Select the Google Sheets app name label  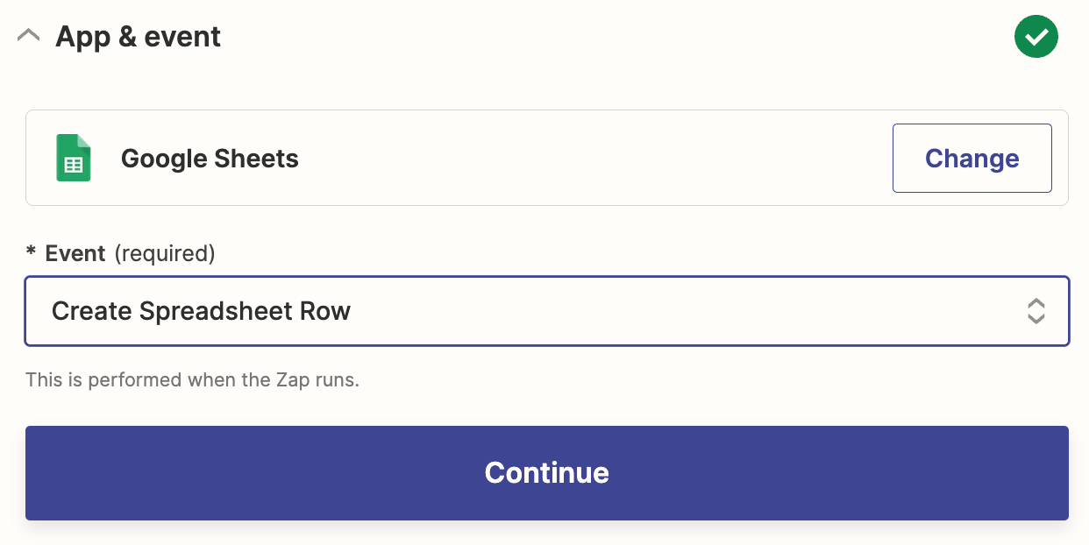pos(210,159)
